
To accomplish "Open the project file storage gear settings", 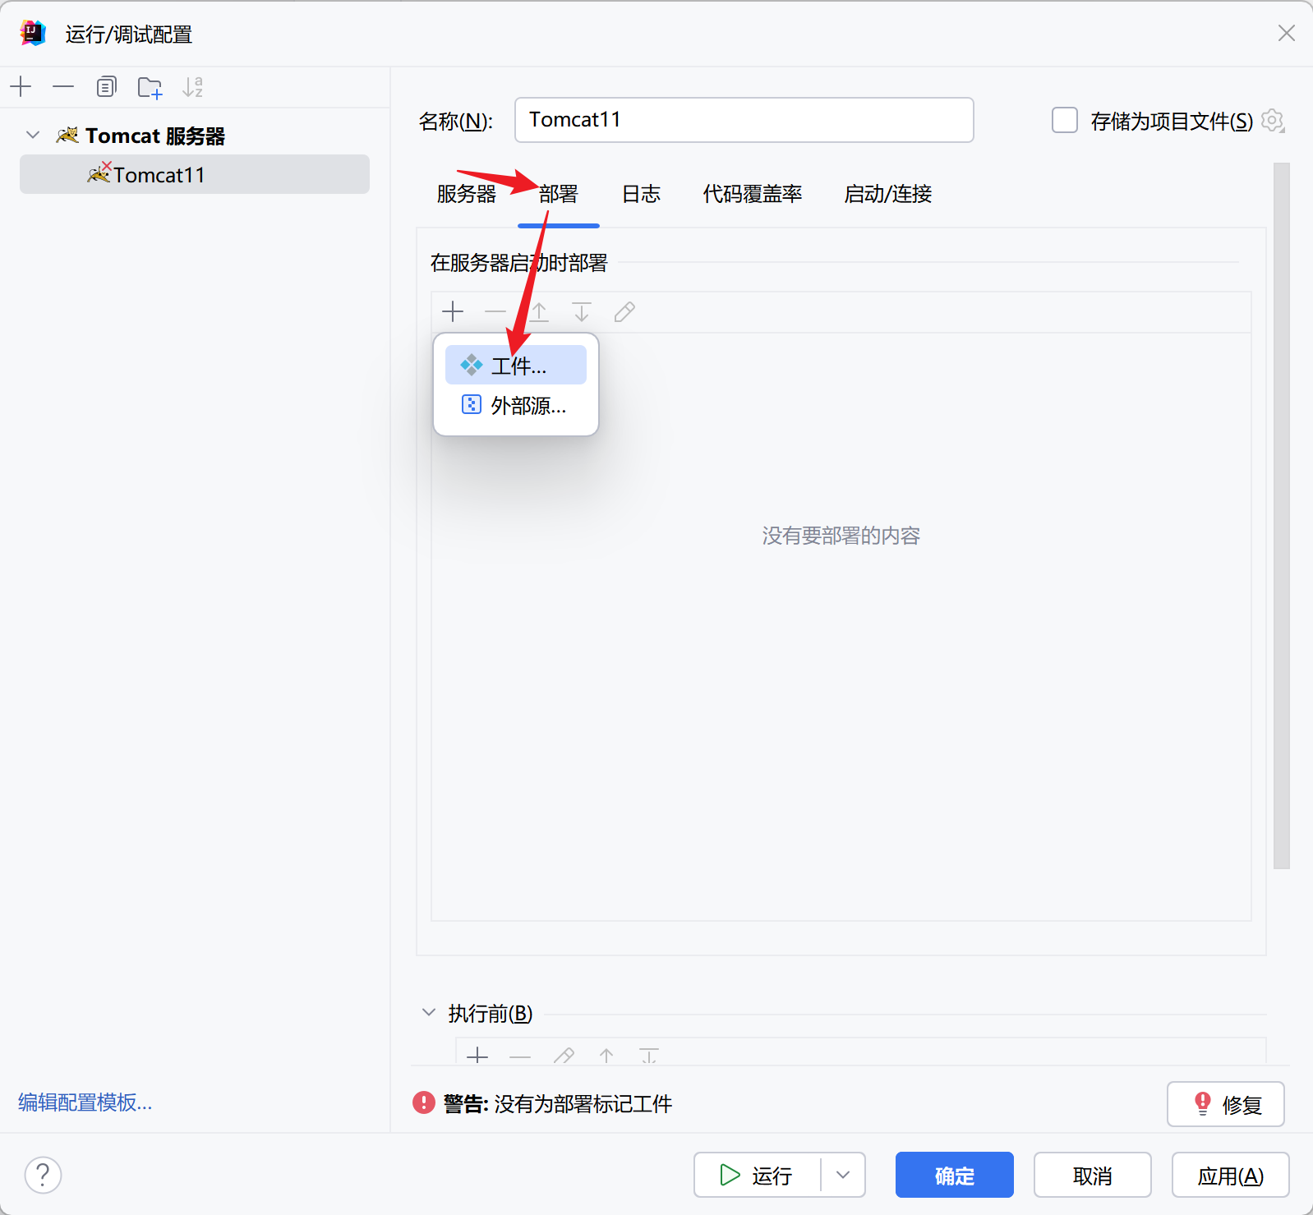I will tap(1273, 121).
